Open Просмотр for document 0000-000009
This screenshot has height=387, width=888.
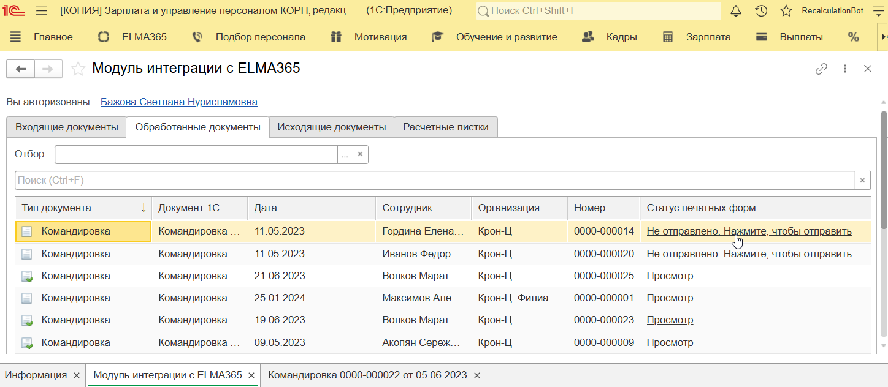670,342
